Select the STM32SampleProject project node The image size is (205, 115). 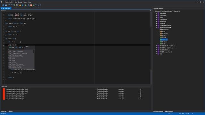[166, 52]
